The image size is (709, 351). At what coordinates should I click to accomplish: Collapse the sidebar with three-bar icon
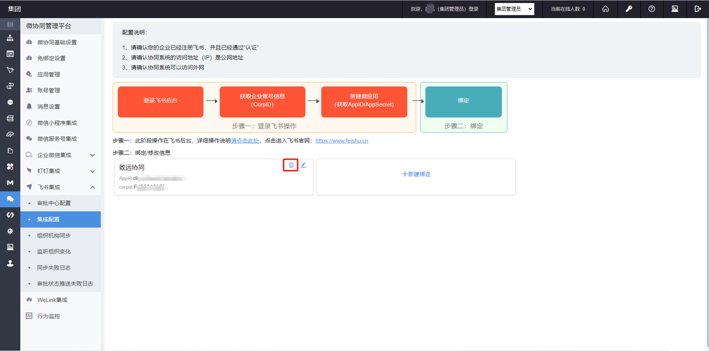[x=10, y=24]
